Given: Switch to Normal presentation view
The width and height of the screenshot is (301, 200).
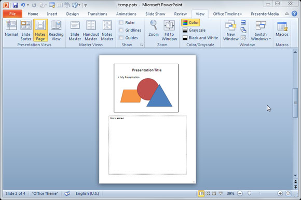Looking at the screenshot, I should tap(11, 28).
